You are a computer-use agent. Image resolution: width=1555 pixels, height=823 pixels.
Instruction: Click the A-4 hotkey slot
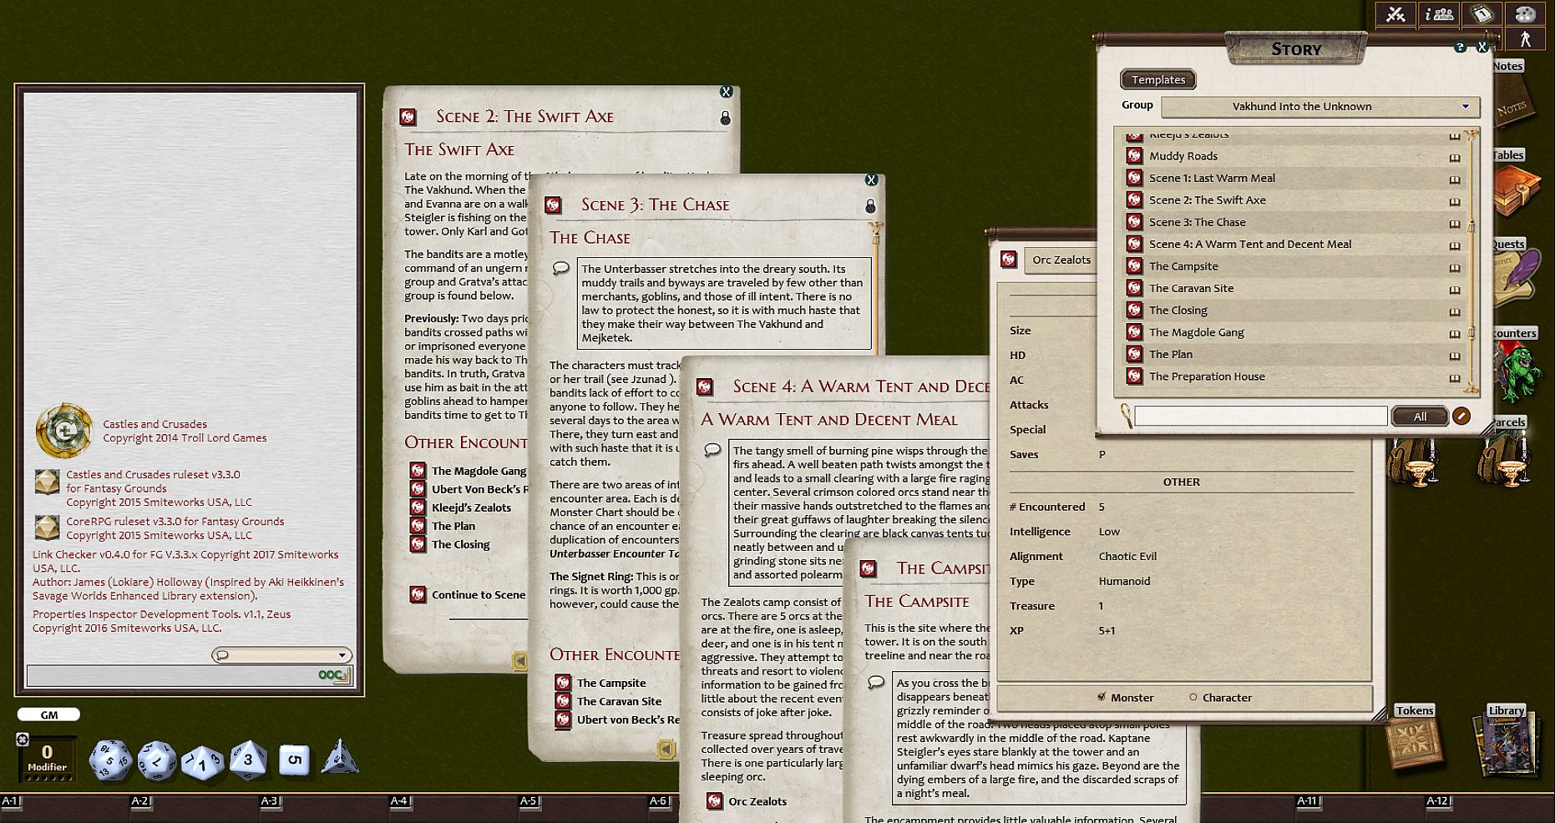pyautogui.click(x=399, y=801)
